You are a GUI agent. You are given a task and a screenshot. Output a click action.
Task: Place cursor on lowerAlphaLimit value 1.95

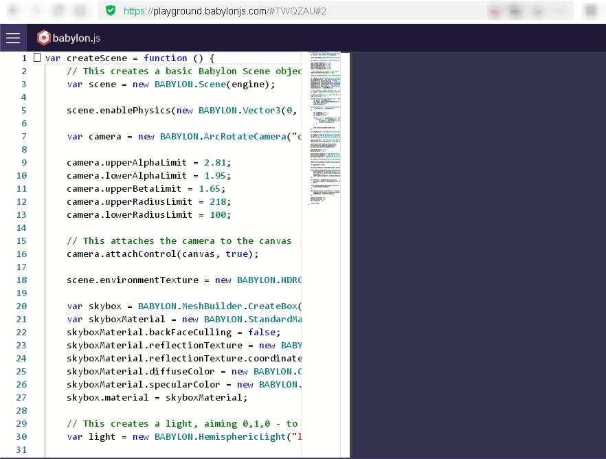pyautogui.click(x=215, y=176)
